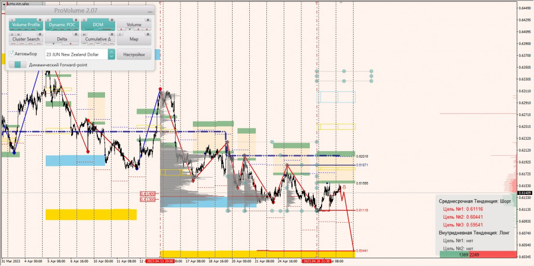Open settings gear on Dynamic POC button
The image size is (534, 266).
(76, 20)
